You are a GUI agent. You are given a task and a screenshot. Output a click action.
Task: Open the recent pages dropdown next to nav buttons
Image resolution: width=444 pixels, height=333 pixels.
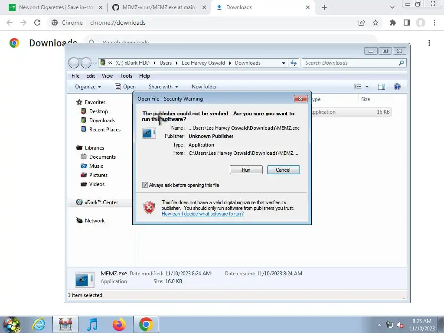[95, 63]
